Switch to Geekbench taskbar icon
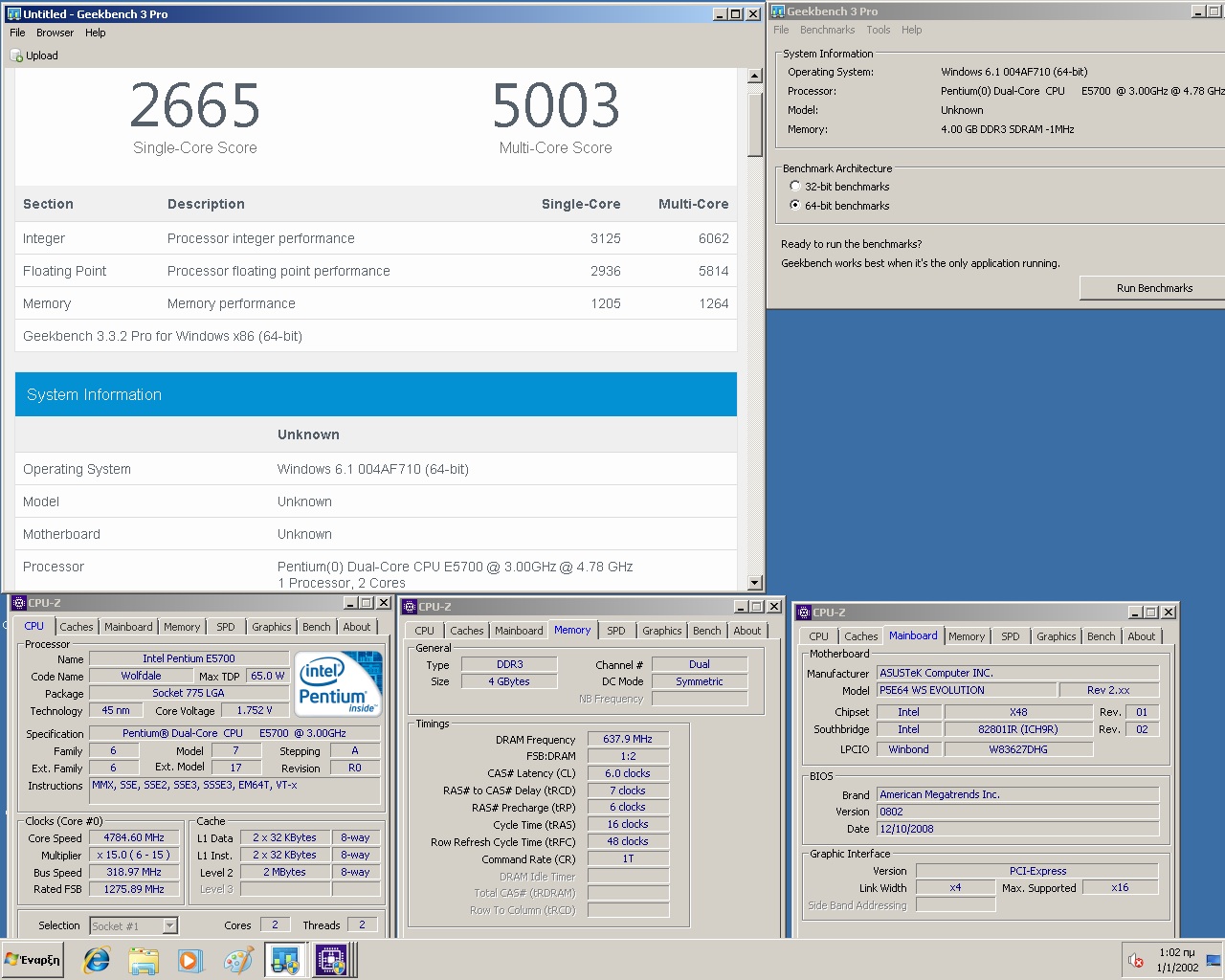The width and height of the screenshot is (1225, 980). click(x=284, y=960)
